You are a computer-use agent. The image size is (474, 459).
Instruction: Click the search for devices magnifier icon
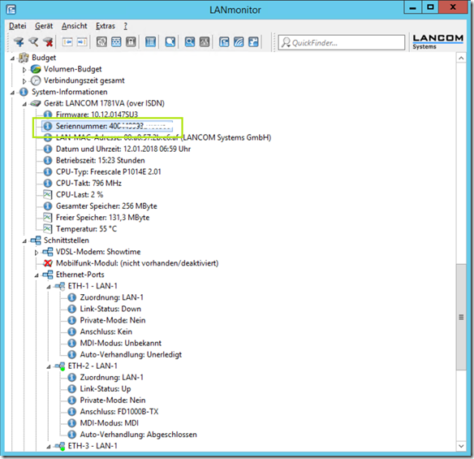[33, 41]
